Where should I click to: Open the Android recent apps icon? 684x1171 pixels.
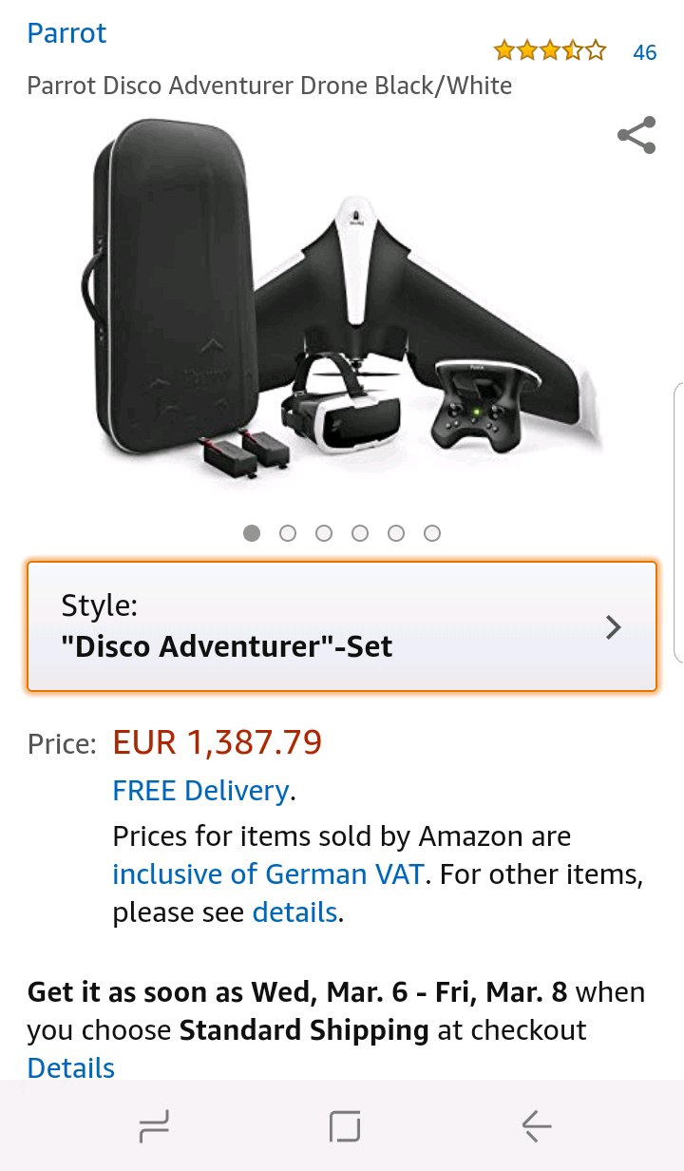[153, 1127]
